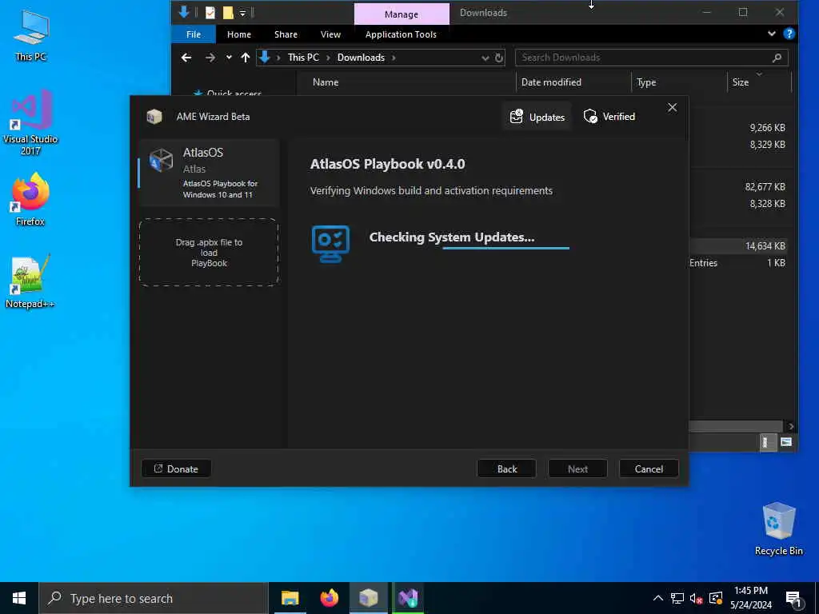Viewport: 819px width, 614px height.
Task: Open Customize Quick Access Toolbar dropdown
Action: 243,13
